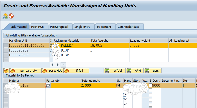Click the APM button
197x108 pixels.
click(x=134, y=71)
